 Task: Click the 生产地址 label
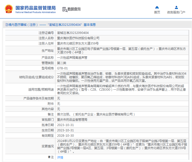[x=48, y=51]
